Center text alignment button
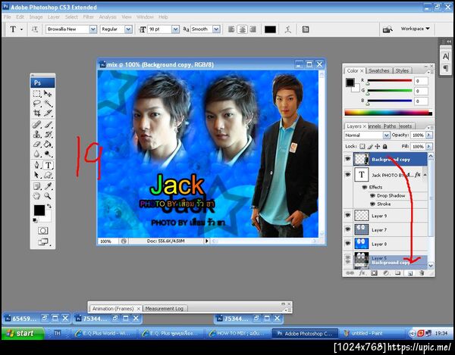The image size is (455, 355). tap(243, 30)
